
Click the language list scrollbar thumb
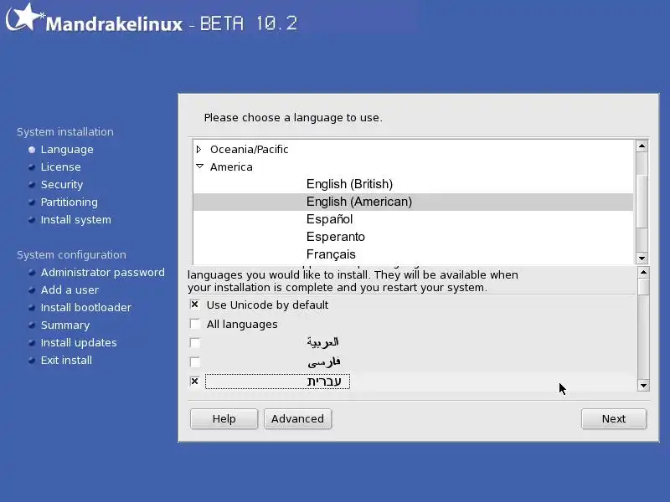[642, 201]
